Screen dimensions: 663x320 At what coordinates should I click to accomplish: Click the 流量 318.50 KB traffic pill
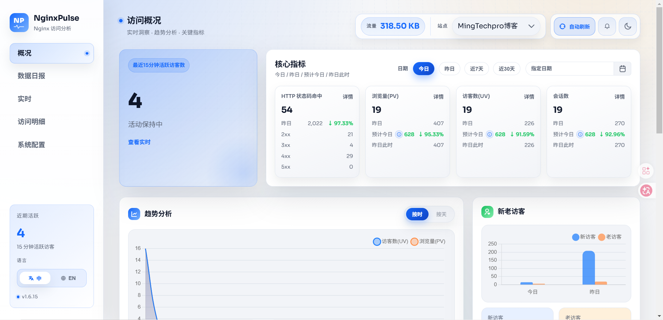click(x=393, y=26)
